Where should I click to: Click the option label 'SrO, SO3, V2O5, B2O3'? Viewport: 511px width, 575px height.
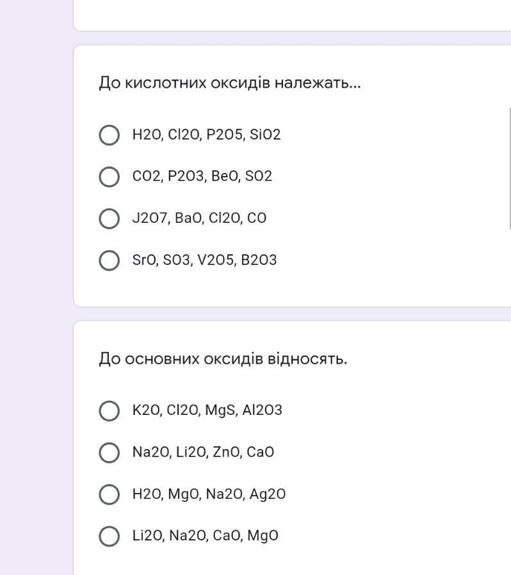tap(204, 261)
